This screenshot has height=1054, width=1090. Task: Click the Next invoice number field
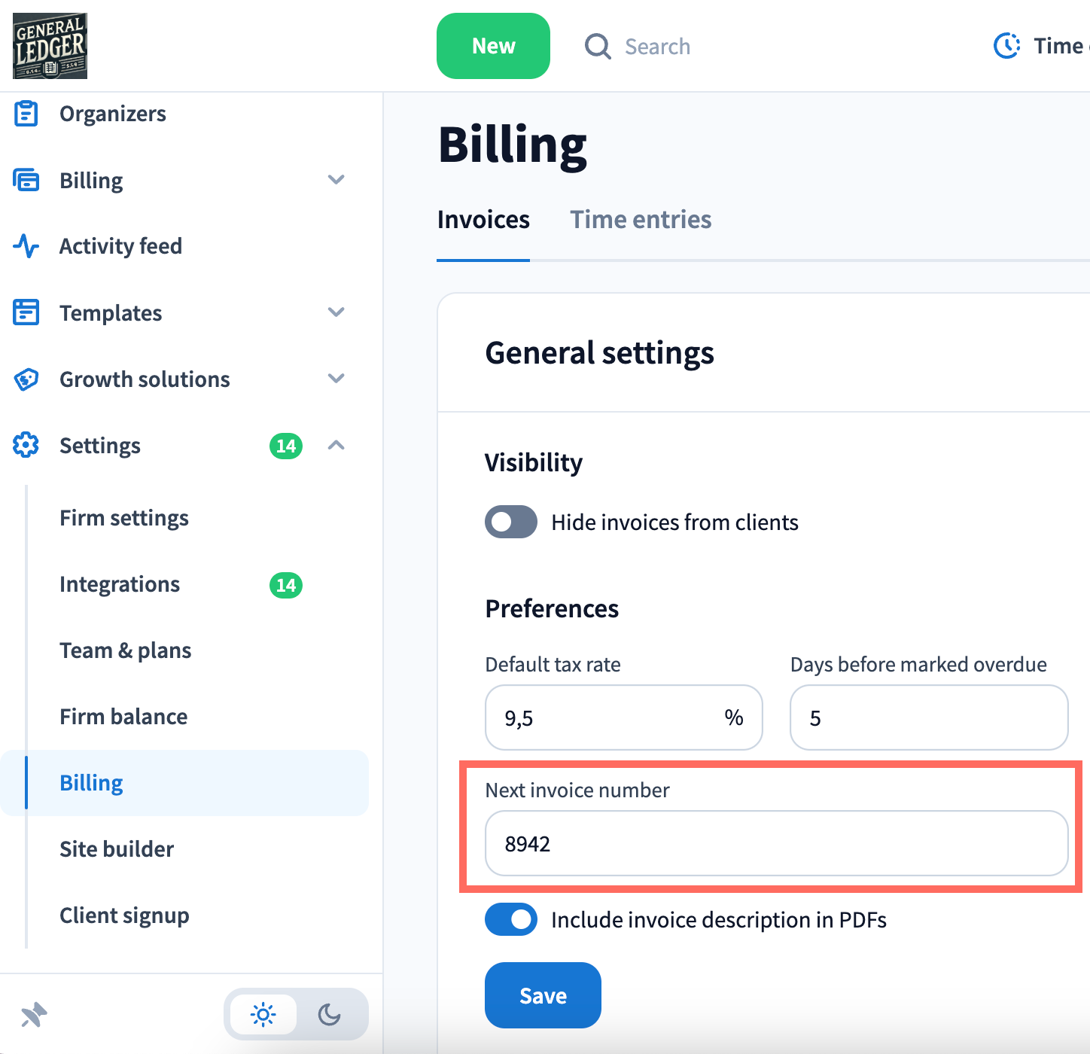click(x=775, y=843)
